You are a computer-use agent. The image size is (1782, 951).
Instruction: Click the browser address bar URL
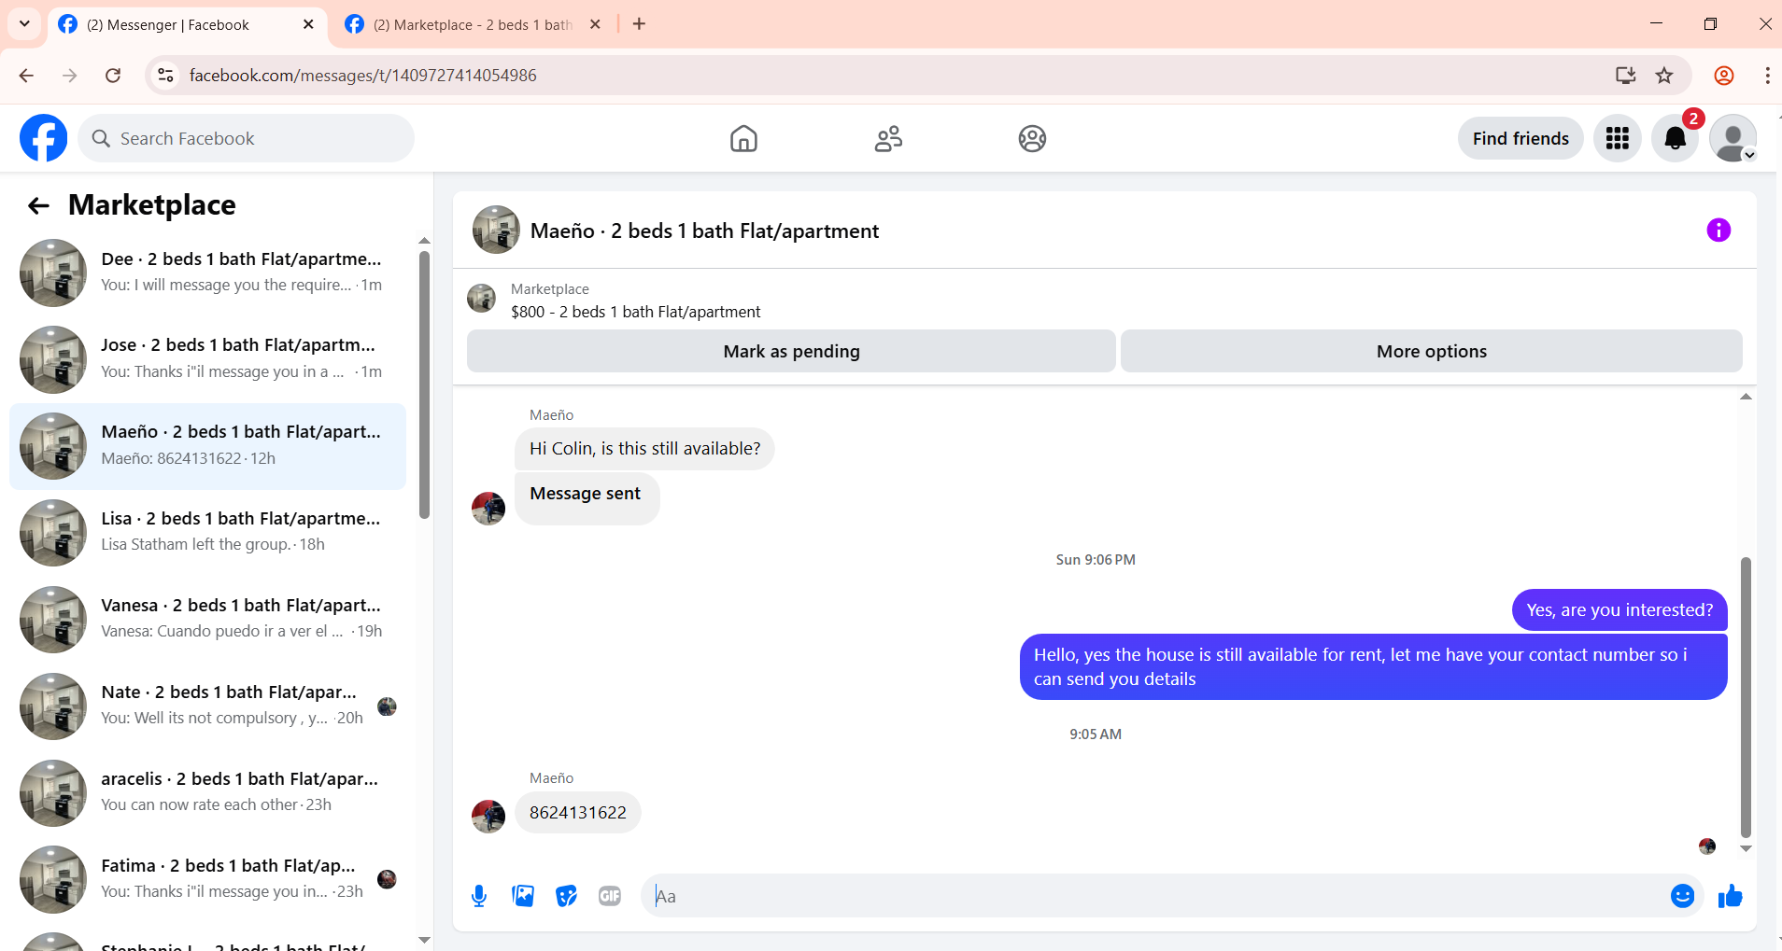point(363,76)
